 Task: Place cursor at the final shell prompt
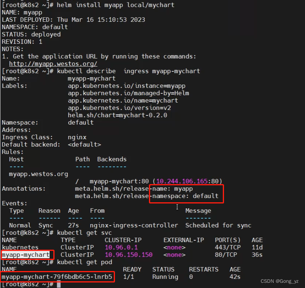tap(59, 284)
